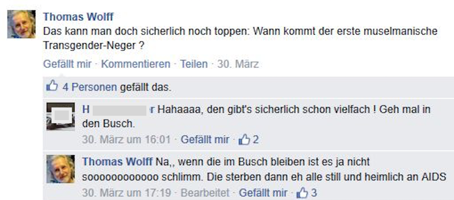This screenshot has width=454, height=200.
Task: Share the post using Teilen
Action: [x=194, y=64]
